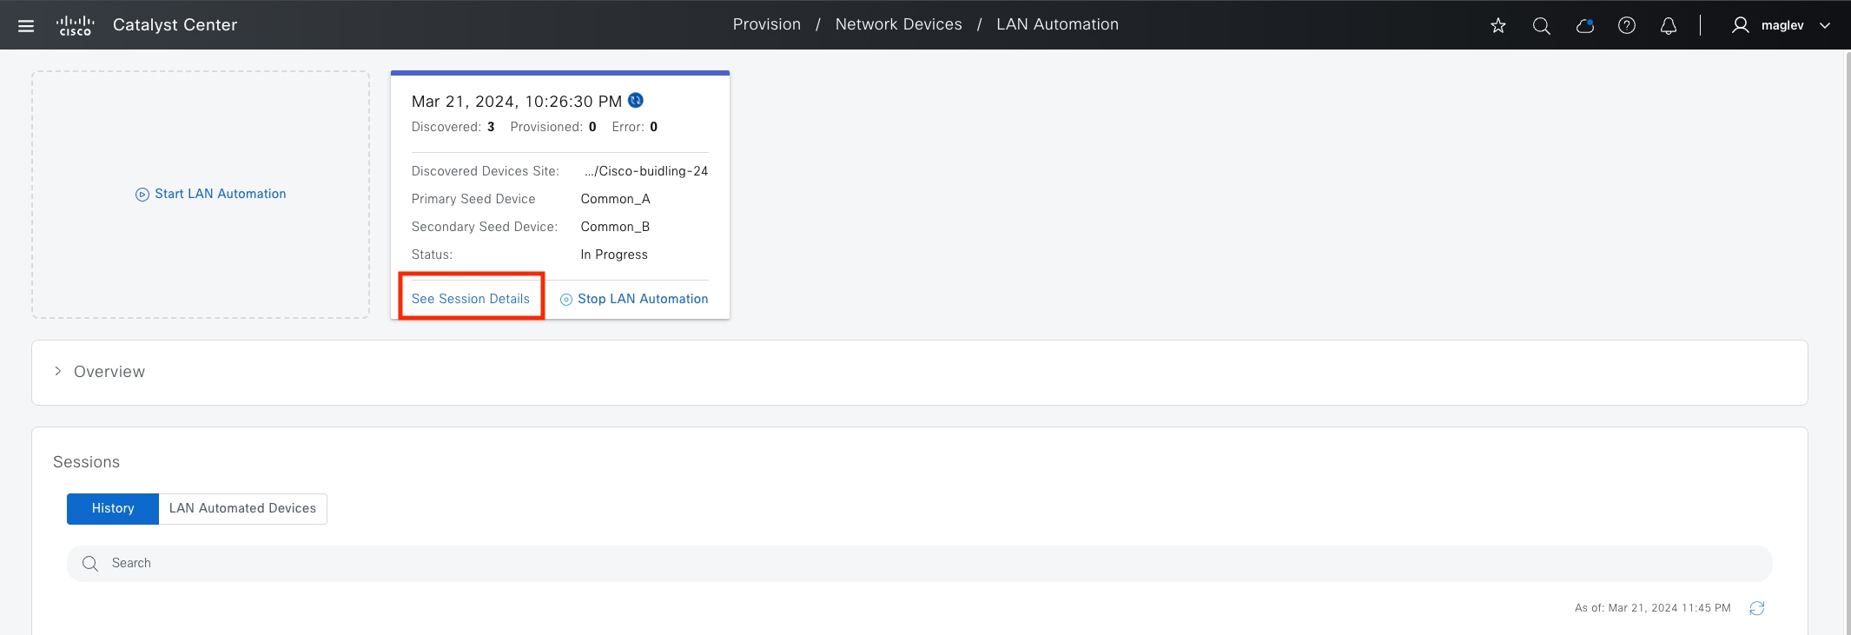The width and height of the screenshot is (1851, 635).
Task: Select site value .../Cisco-buidling-24
Action: click(x=646, y=171)
